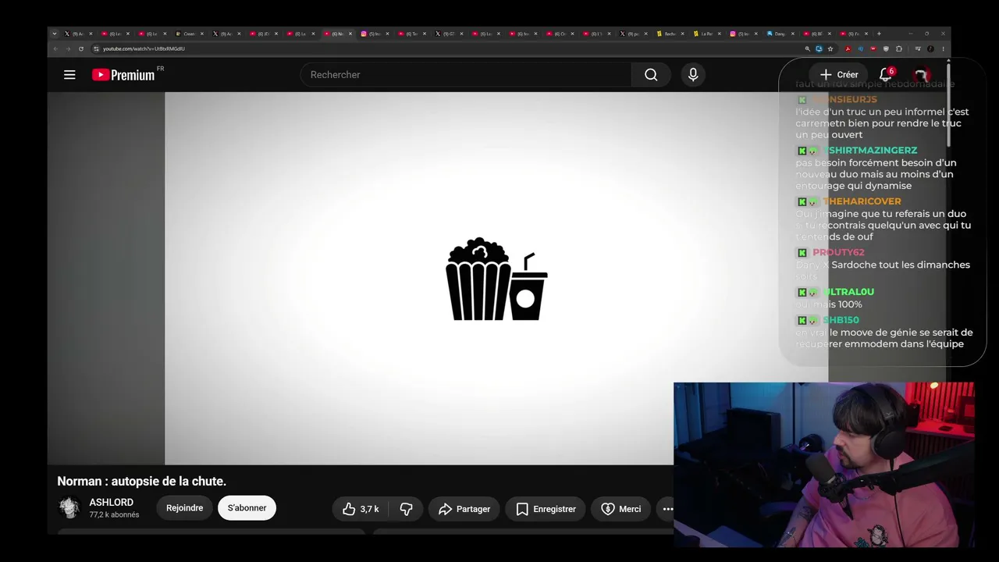The image size is (999, 562).
Task: Open the YouTube account avatar menu
Action: (x=922, y=75)
